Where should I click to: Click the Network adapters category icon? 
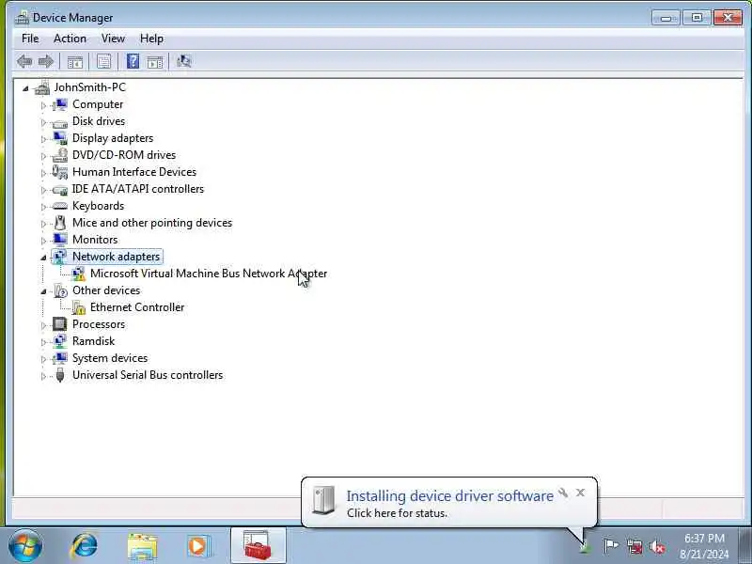pyautogui.click(x=60, y=257)
